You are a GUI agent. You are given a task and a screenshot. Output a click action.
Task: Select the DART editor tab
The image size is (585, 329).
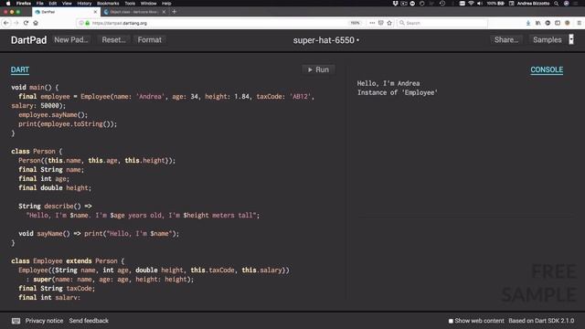click(20, 69)
